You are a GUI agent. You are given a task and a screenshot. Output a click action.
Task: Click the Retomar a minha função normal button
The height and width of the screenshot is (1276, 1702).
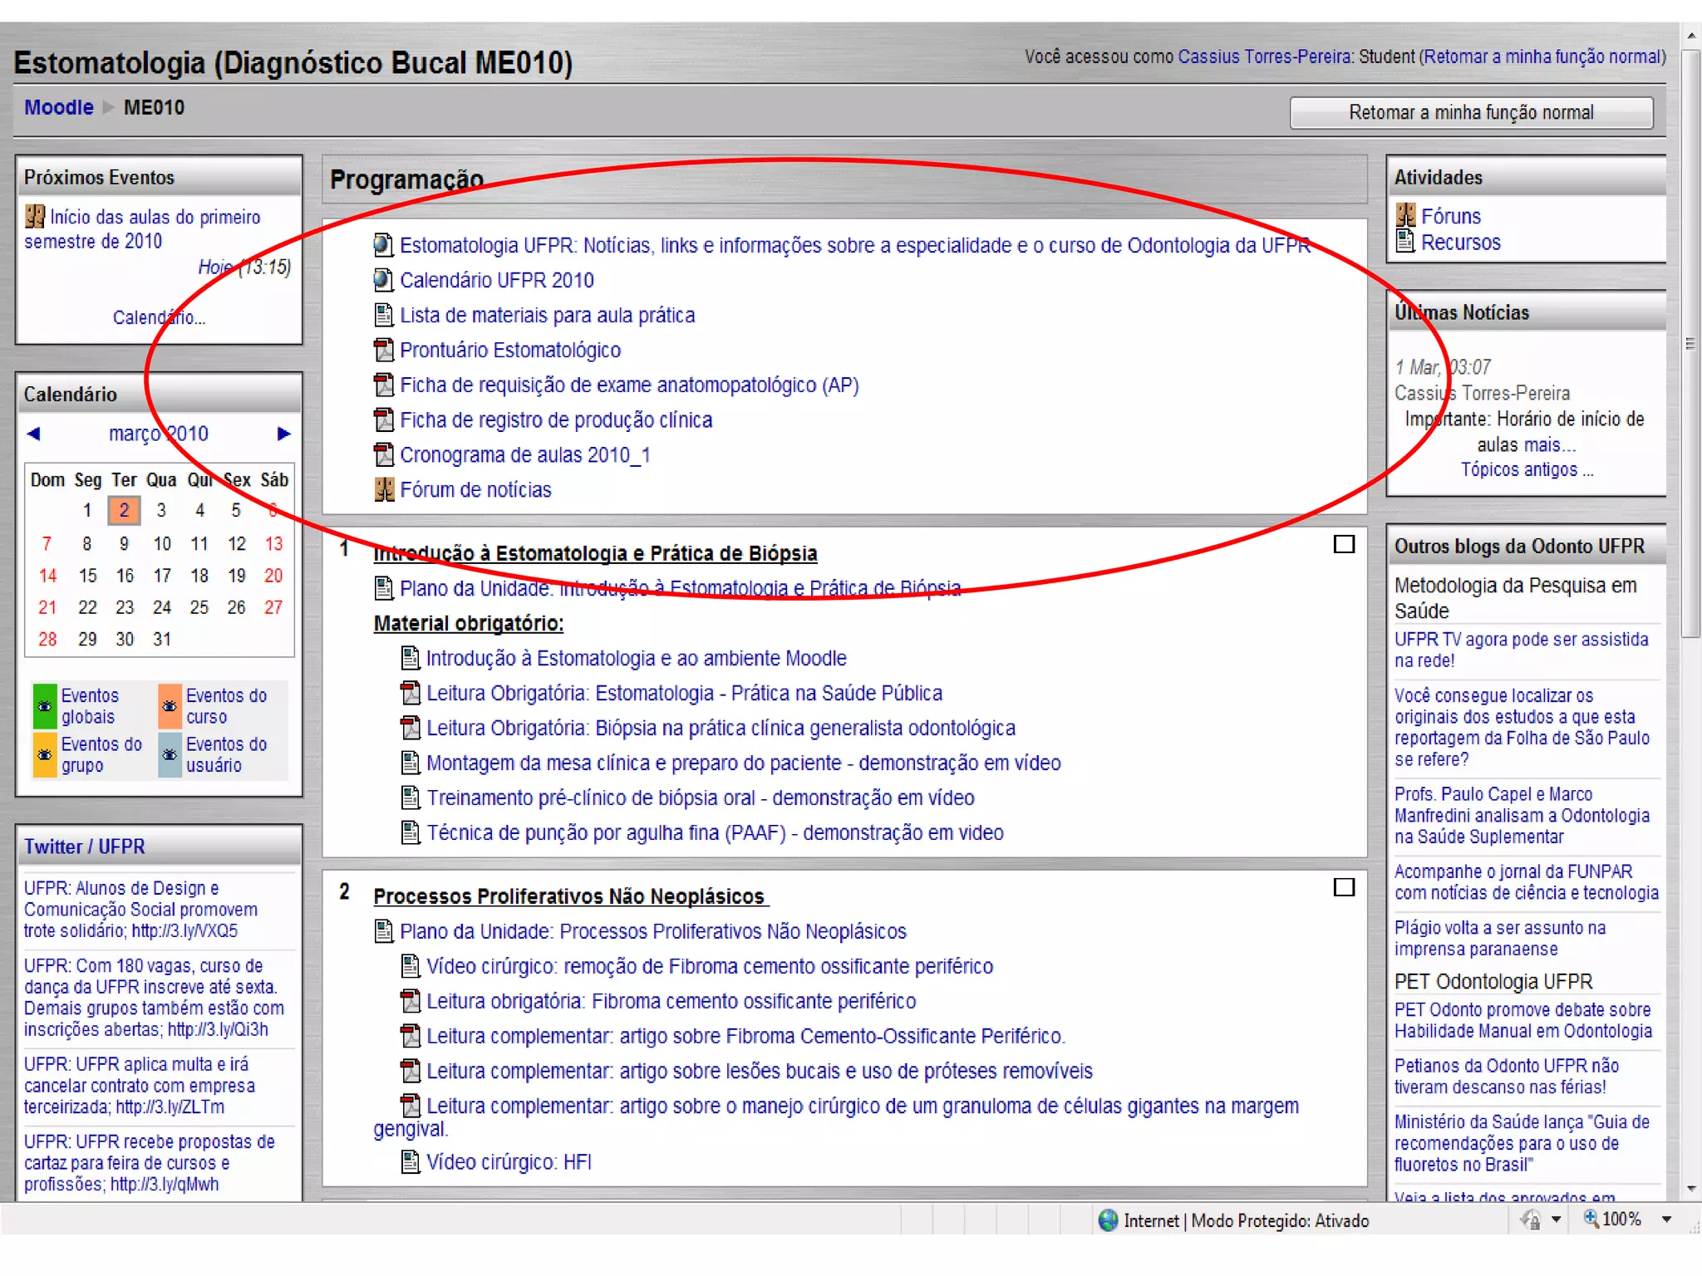pyautogui.click(x=1471, y=112)
